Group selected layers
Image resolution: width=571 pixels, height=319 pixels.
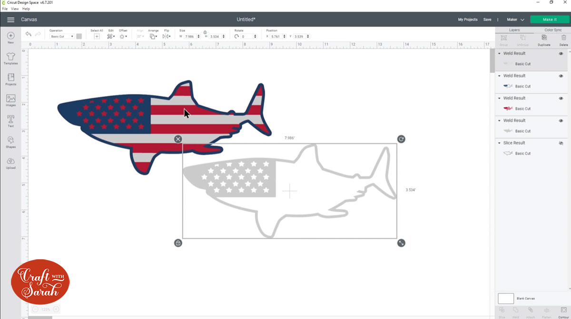(503, 40)
